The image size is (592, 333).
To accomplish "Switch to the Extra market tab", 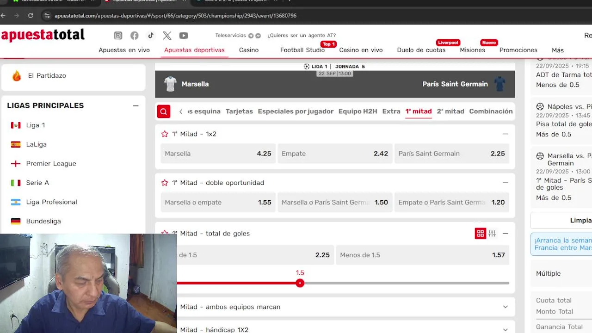I will (x=391, y=111).
